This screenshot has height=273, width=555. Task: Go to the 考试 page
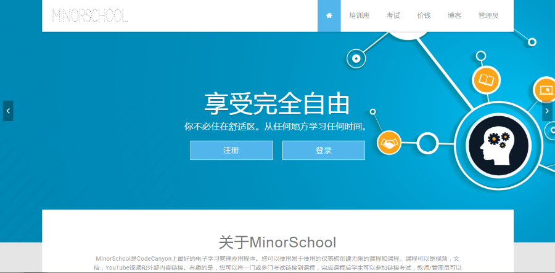point(393,16)
